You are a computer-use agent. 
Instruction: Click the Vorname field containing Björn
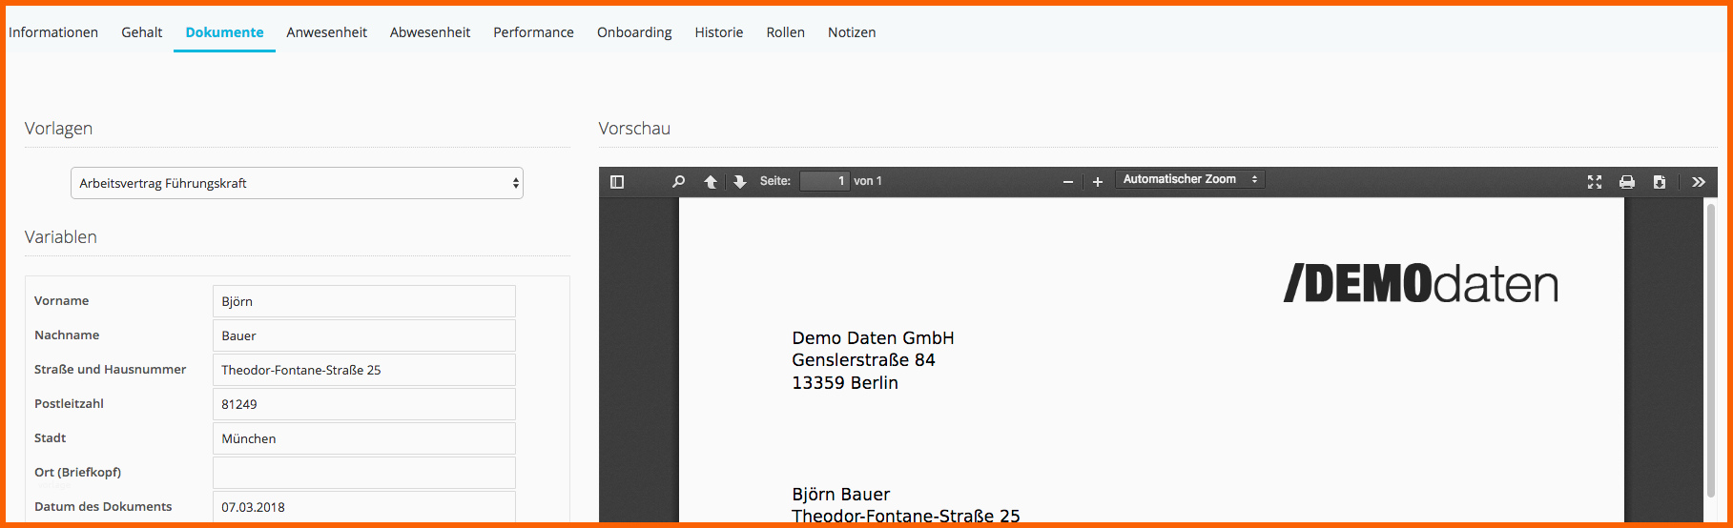coord(364,301)
